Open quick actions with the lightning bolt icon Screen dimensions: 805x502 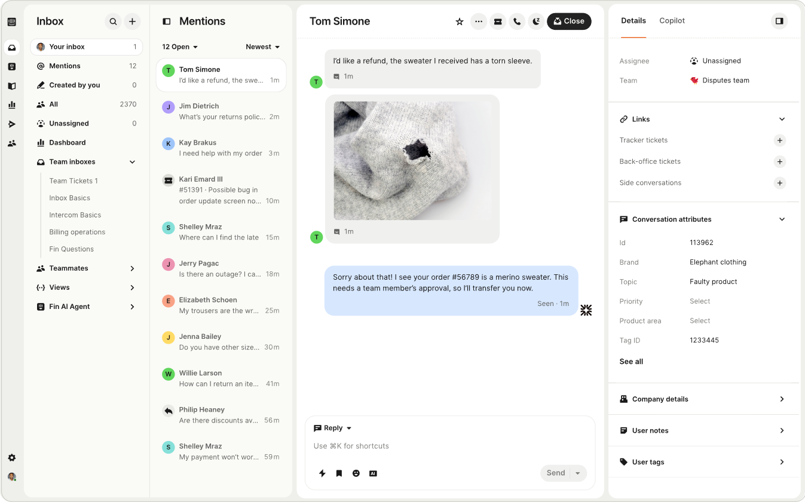pyautogui.click(x=322, y=473)
